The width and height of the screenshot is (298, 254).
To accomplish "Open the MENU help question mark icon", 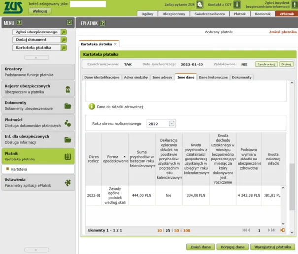I will (19, 23).
